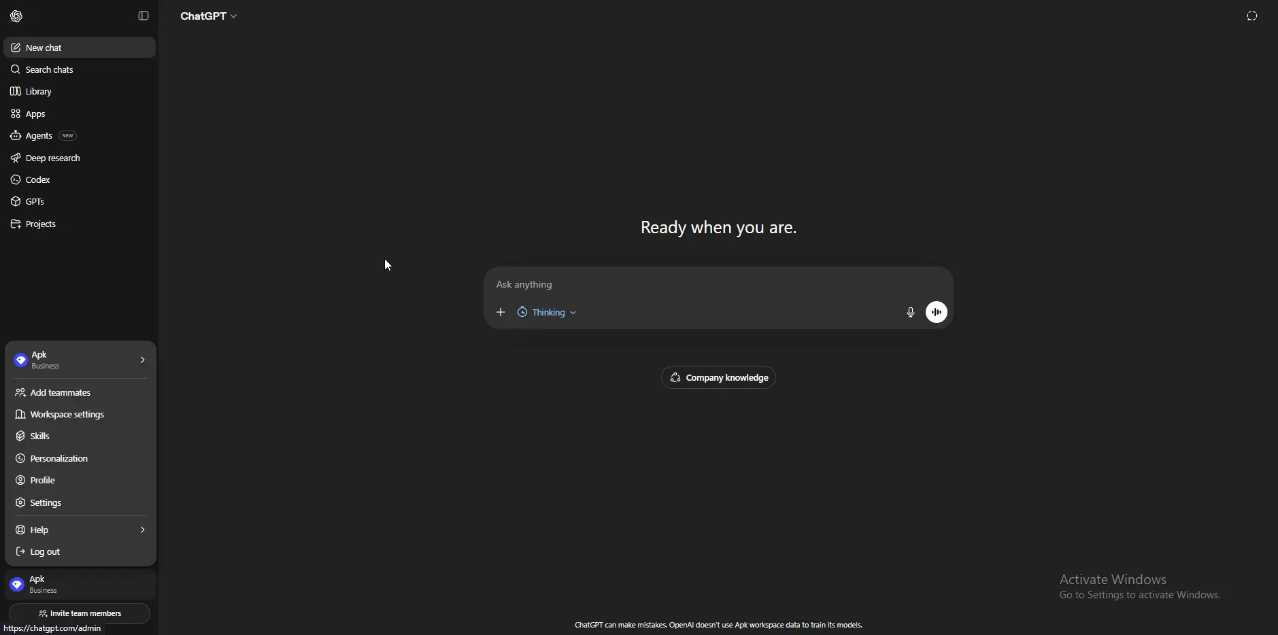The height and width of the screenshot is (635, 1278).
Task: Click the NEW badge beside Agents
Action: click(68, 136)
